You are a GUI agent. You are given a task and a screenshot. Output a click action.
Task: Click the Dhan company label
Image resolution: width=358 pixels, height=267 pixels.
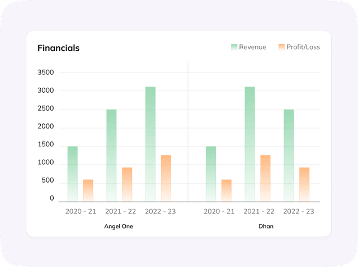point(266,226)
